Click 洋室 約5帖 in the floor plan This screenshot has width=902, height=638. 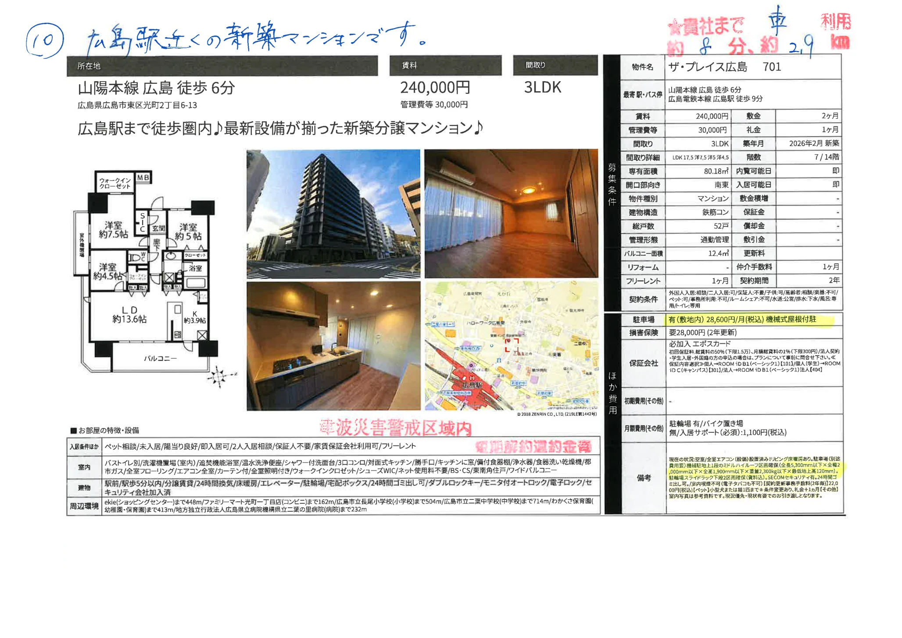(x=188, y=232)
